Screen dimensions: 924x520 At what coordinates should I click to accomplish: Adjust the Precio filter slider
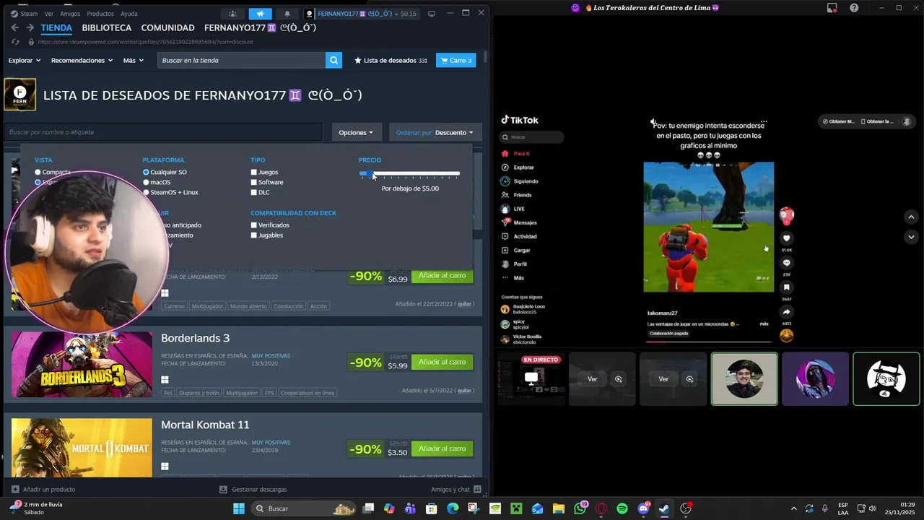coord(409,173)
